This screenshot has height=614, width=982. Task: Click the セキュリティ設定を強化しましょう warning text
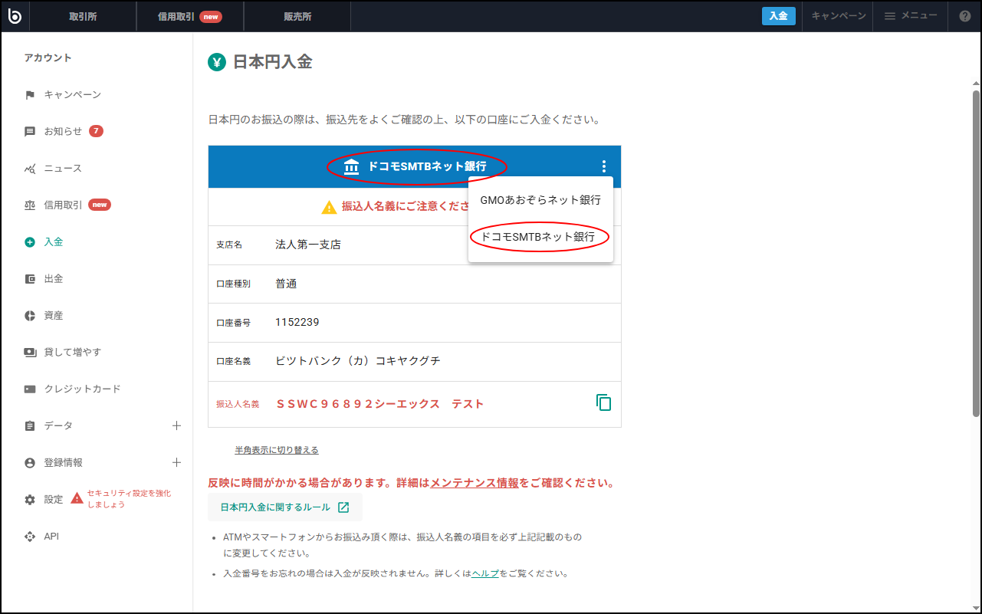[129, 499]
